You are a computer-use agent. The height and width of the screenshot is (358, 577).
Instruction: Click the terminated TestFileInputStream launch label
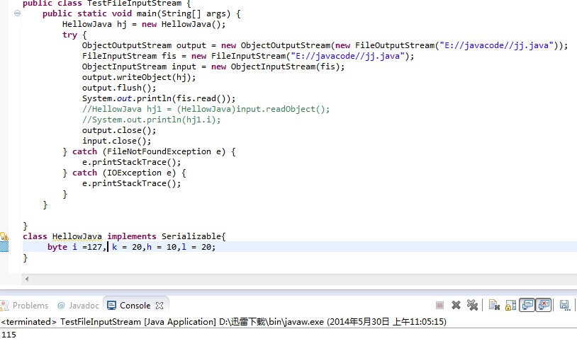[223, 322]
